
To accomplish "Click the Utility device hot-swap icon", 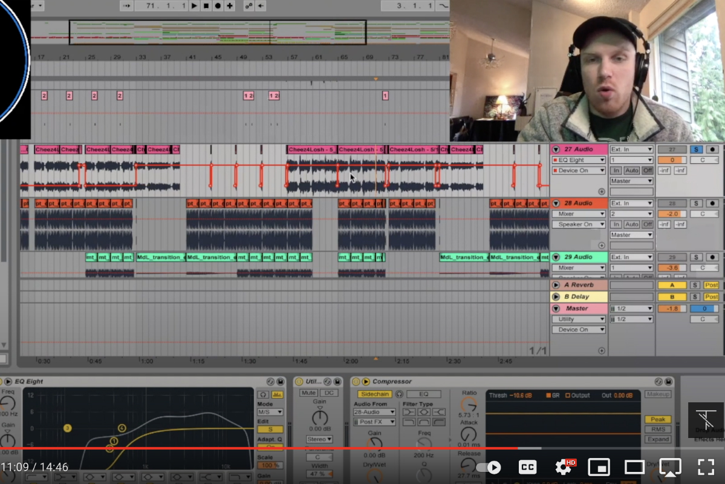I will point(327,381).
